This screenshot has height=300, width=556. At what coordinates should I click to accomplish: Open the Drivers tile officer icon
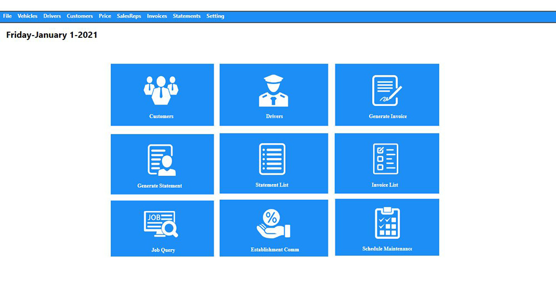274,90
